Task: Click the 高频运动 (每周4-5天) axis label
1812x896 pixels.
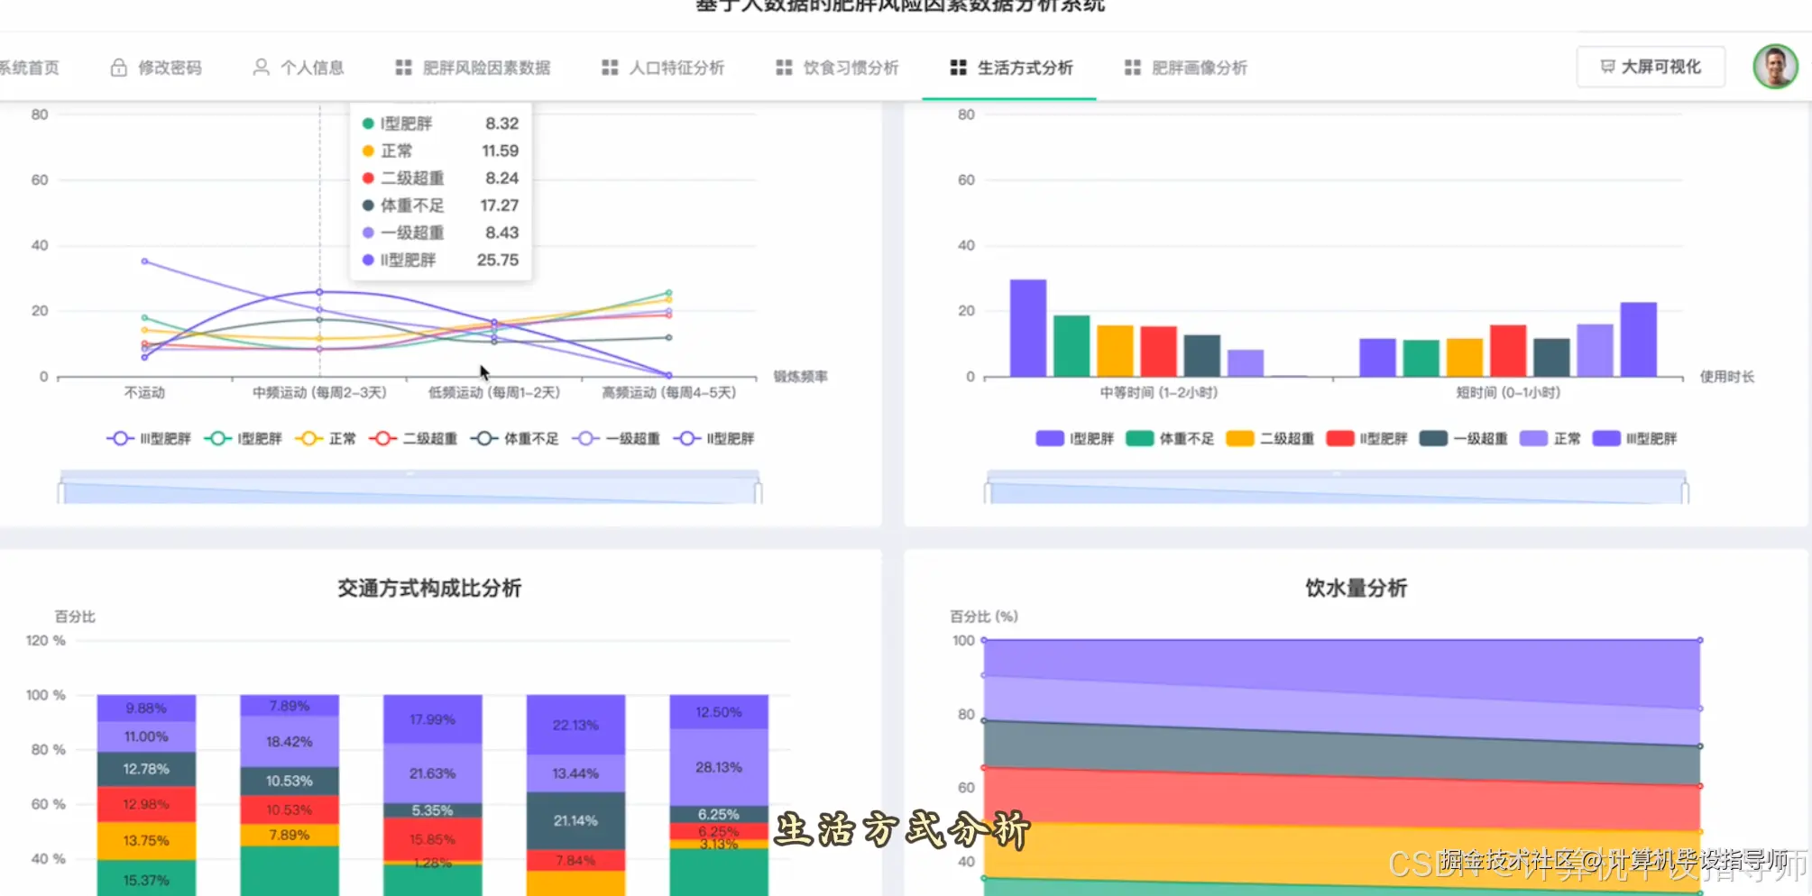Action: [668, 392]
